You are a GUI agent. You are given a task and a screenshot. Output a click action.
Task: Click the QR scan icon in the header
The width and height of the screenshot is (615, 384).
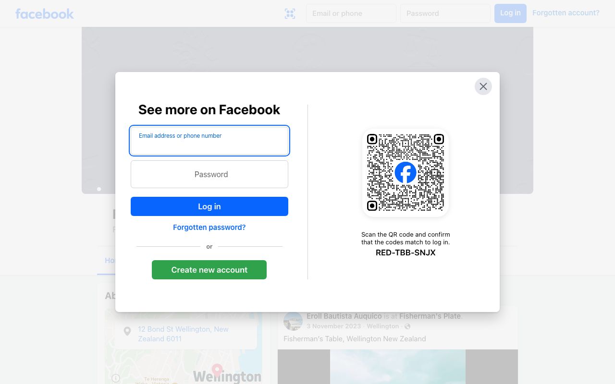coord(290,13)
